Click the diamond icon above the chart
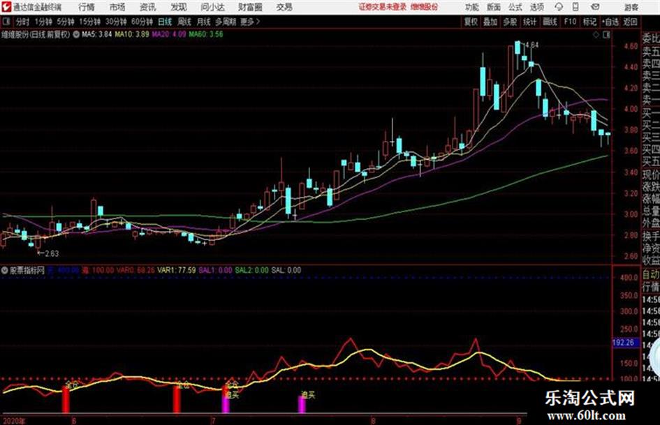Image resolution: width=660 pixels, height=425 pixels. pyautogui.click(x=596, y=35)
